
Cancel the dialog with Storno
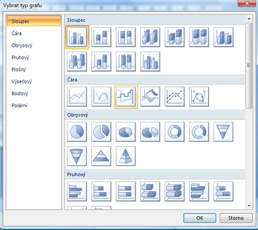(236, 218)
